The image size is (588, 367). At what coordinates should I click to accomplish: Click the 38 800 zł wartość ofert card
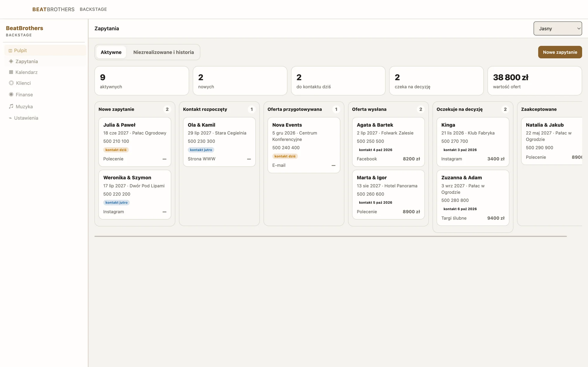(534, 81)
